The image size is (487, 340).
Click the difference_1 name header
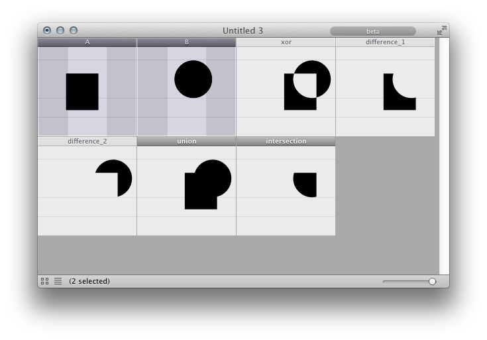click(x=385, y=42)
